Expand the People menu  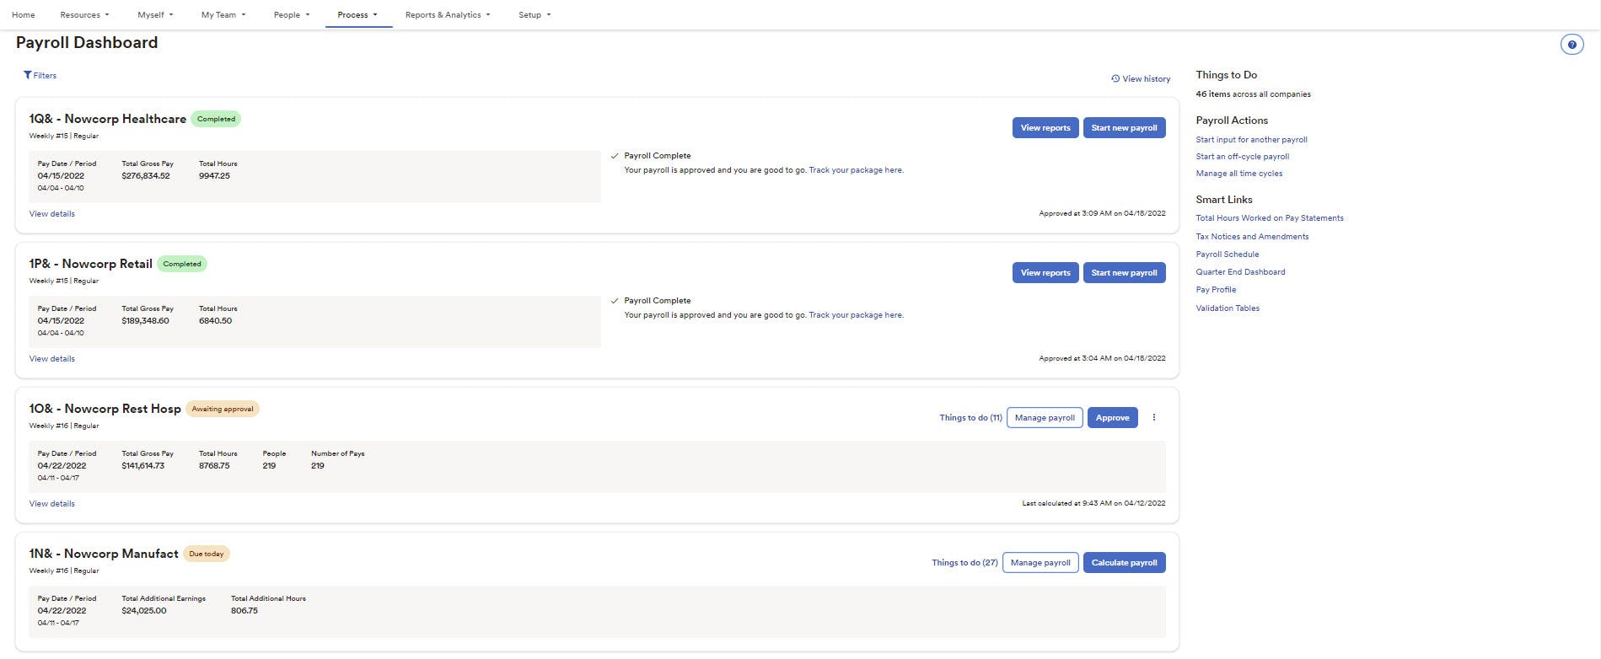coord(292,14)
